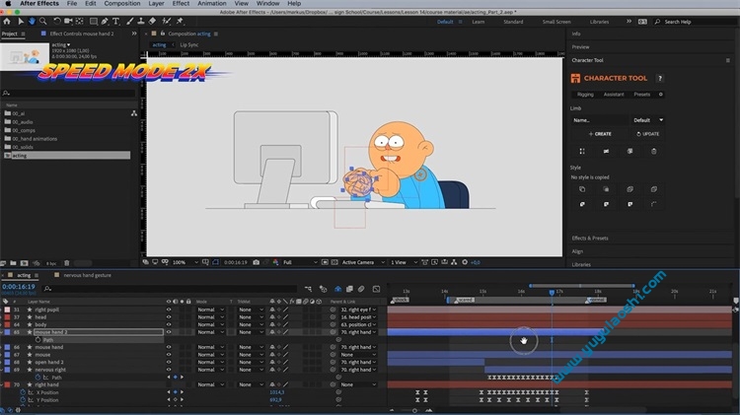Open the Character Tool settings gear
Image resolution: width=740 pixels, height=415 pixels.
[661, 95]
